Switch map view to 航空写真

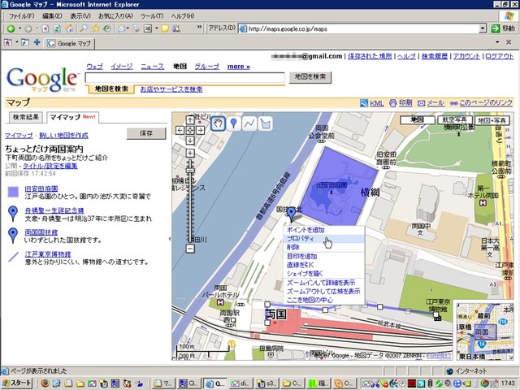[x=454, y=119]
